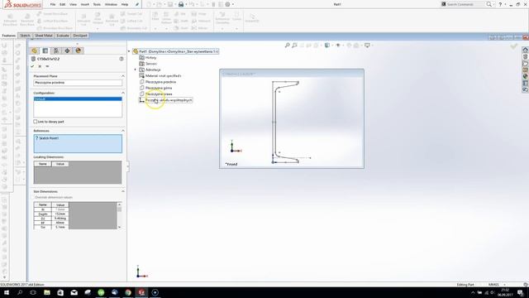Click the Sketch Point1 reference box
Image resolution: width=529 pixels, height=298 pixels.
pyautogui.click(x=78, y=143)
